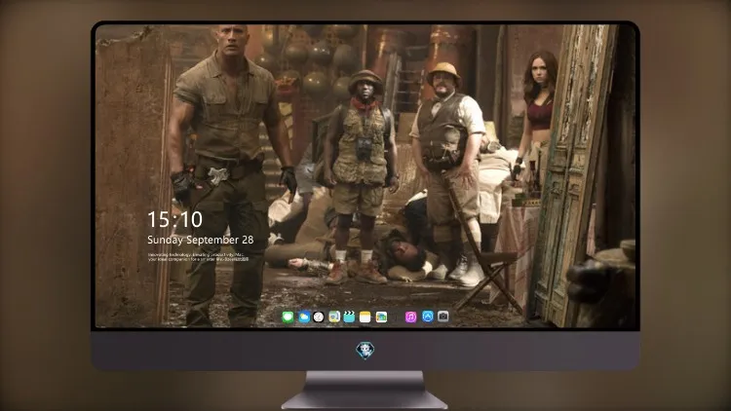Click the Sunday September 28 date
731x411 pixels.
[201, 240]
